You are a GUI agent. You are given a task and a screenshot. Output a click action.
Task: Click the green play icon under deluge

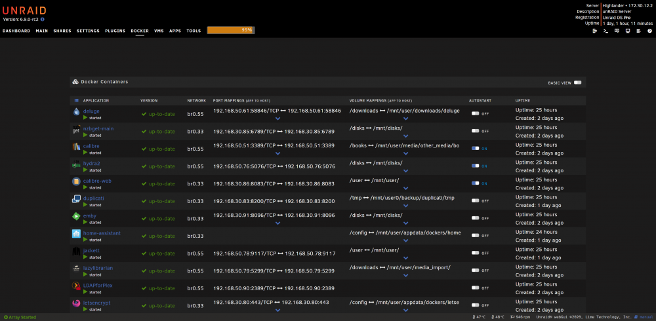[85, 118]
